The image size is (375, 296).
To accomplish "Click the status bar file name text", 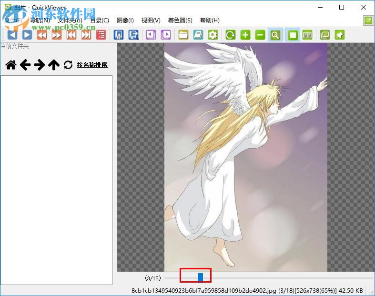I will [x=203, y=290].
